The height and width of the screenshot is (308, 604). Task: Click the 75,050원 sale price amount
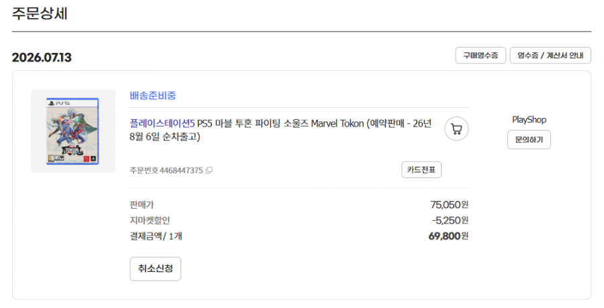coord(449,205)
